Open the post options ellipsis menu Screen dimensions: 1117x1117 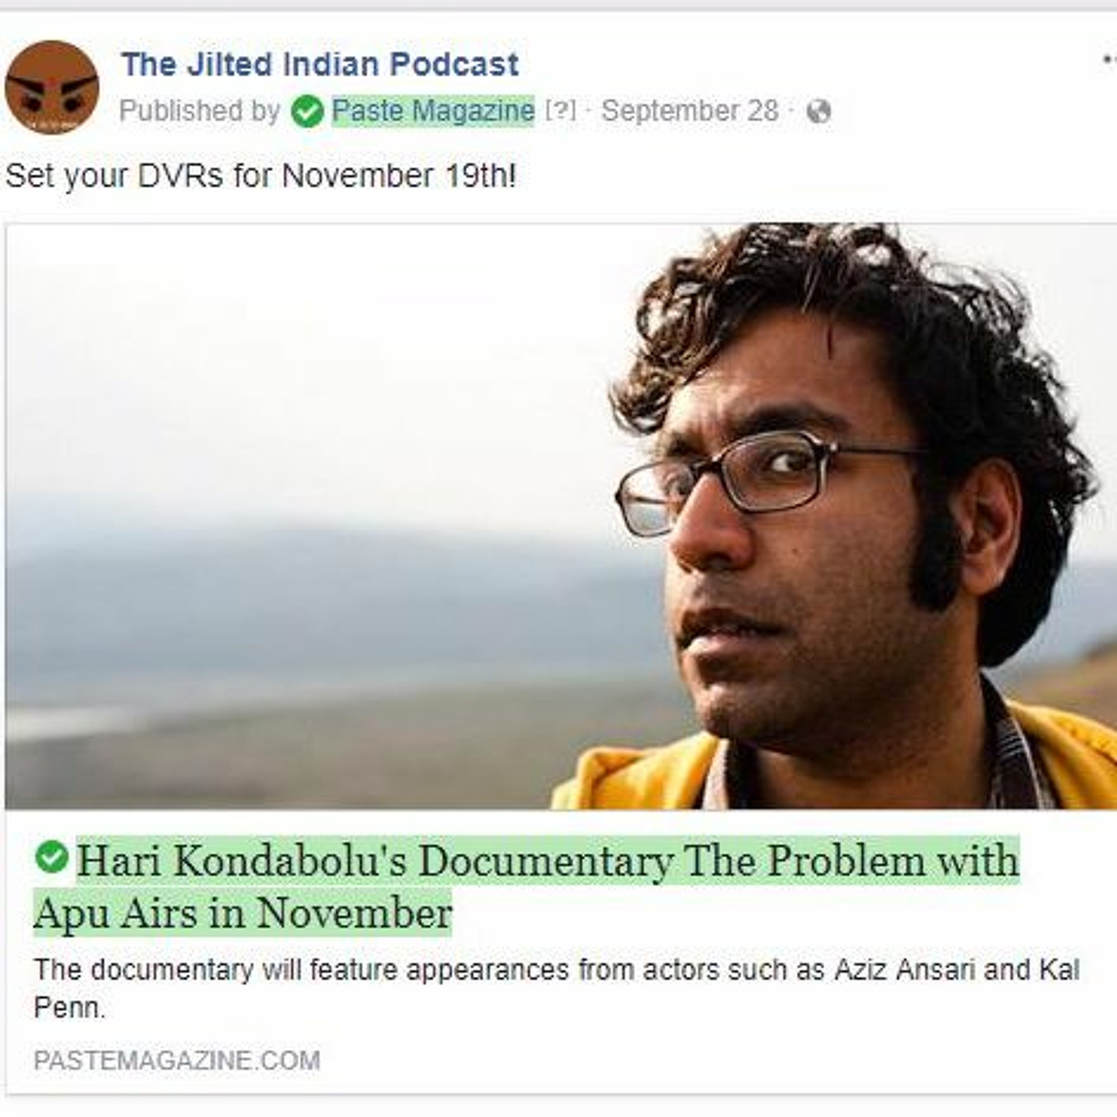(1109, 60)
